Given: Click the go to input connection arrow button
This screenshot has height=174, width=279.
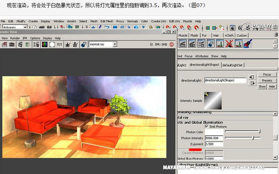Looking at the screenshot, I should [x=252, y=77].
